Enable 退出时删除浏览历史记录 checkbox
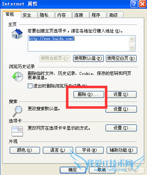The image size is (147, 175). coord(30,86)
